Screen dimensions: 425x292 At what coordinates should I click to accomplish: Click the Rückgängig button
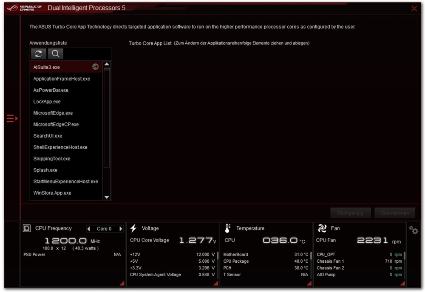point(350,213)
